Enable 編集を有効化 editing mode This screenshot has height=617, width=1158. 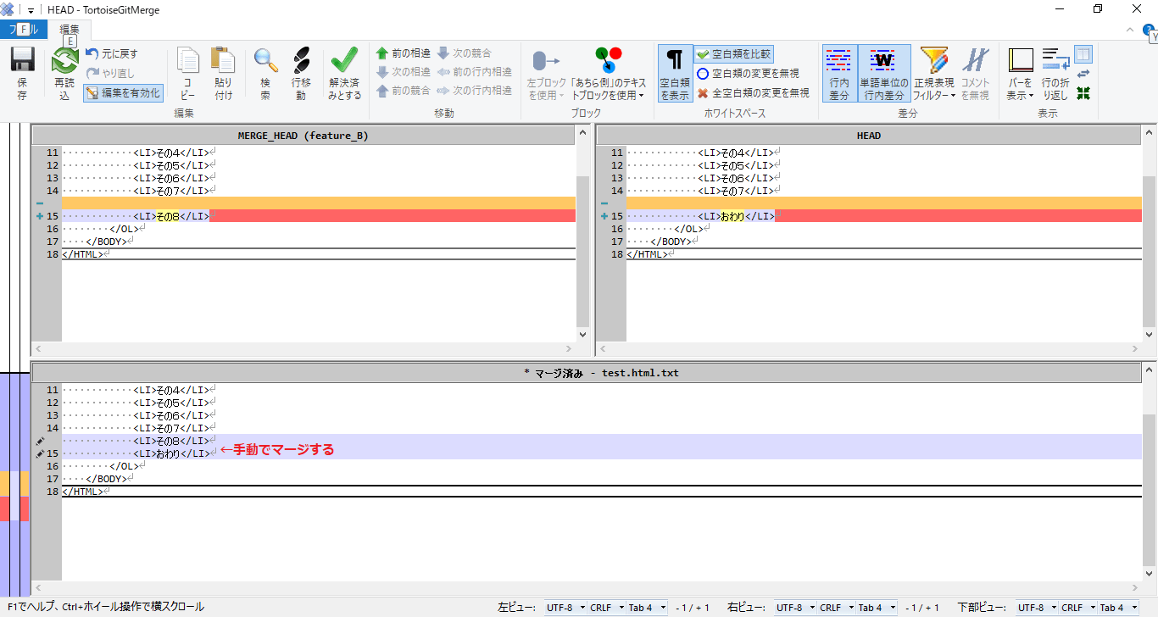123,93
